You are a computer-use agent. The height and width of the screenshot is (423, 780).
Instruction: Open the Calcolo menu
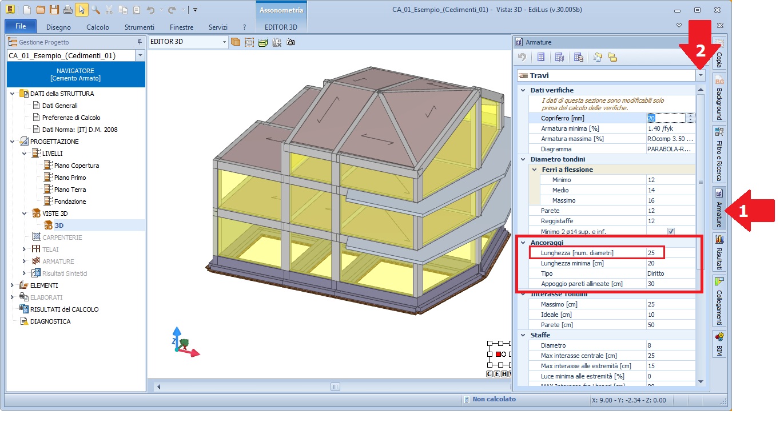[x=98, y=27]
